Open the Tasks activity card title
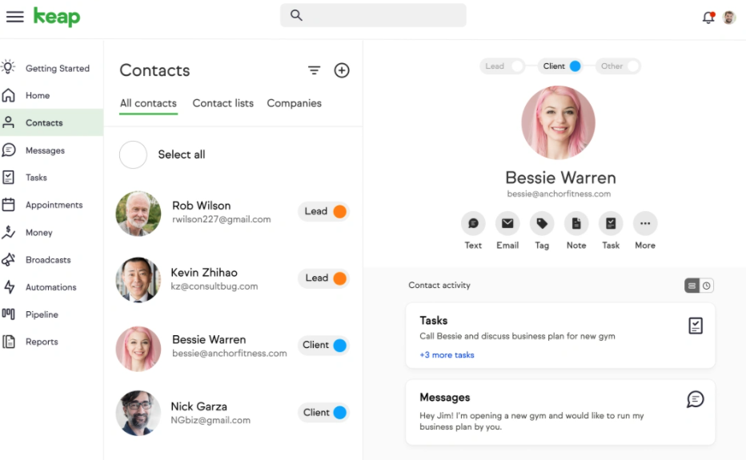This screenshot has width=746, height=460. point(433,321)
